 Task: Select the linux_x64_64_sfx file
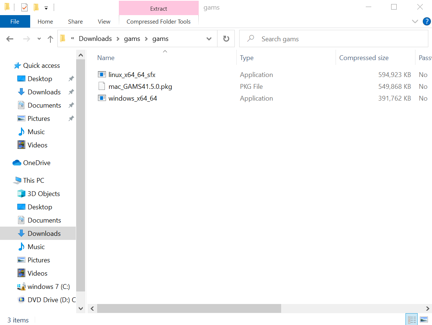tap(132, 75)
